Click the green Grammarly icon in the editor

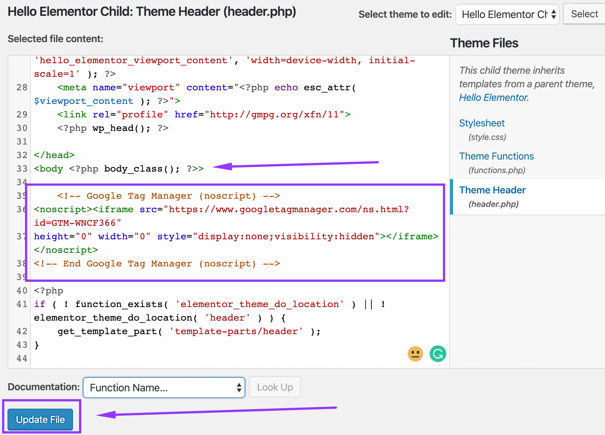[x=438, y=354]
